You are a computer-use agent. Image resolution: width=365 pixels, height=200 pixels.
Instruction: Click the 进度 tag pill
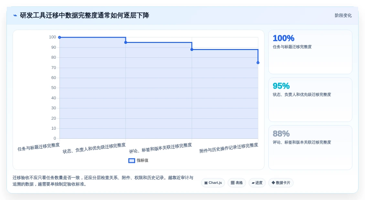[257, 183]
